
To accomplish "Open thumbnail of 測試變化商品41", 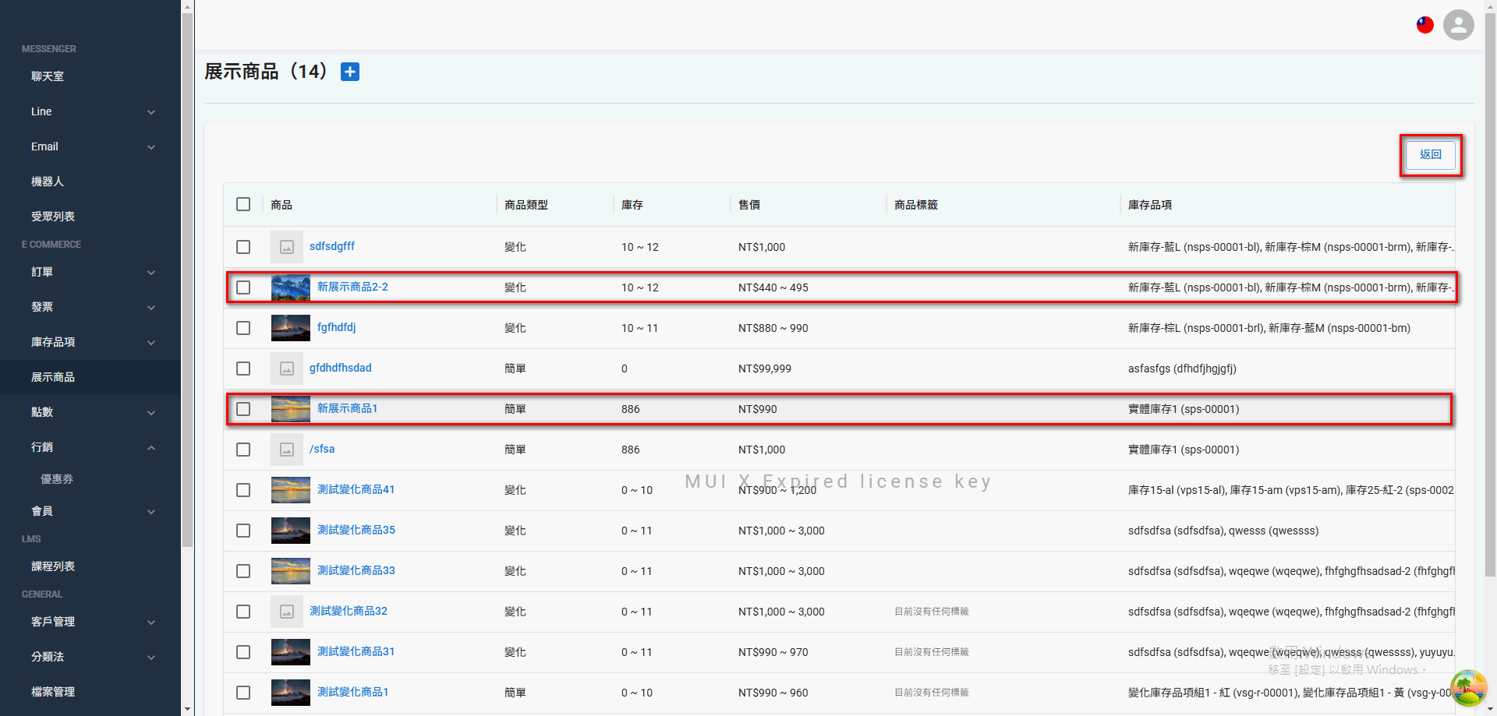I will (291, 490).
